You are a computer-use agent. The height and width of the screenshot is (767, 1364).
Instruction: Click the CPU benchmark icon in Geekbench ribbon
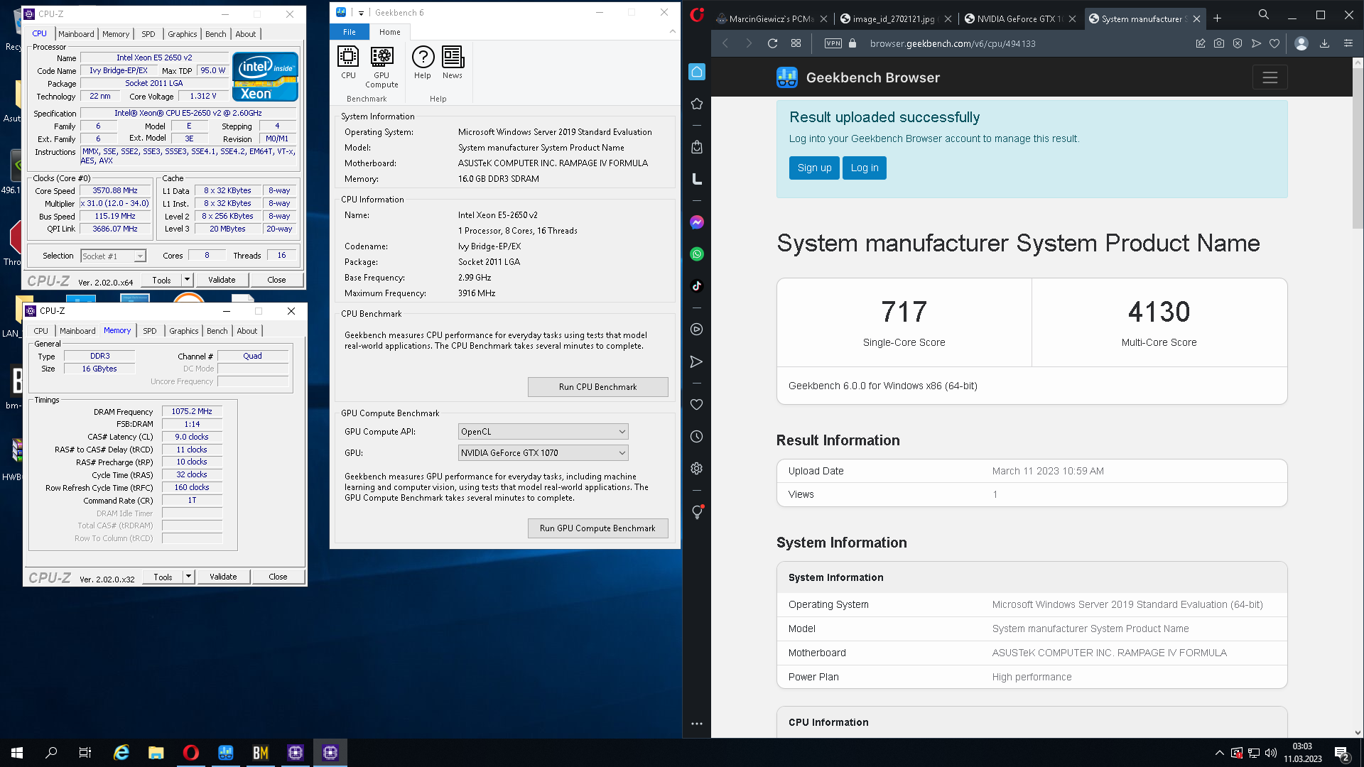click(348, 62)
